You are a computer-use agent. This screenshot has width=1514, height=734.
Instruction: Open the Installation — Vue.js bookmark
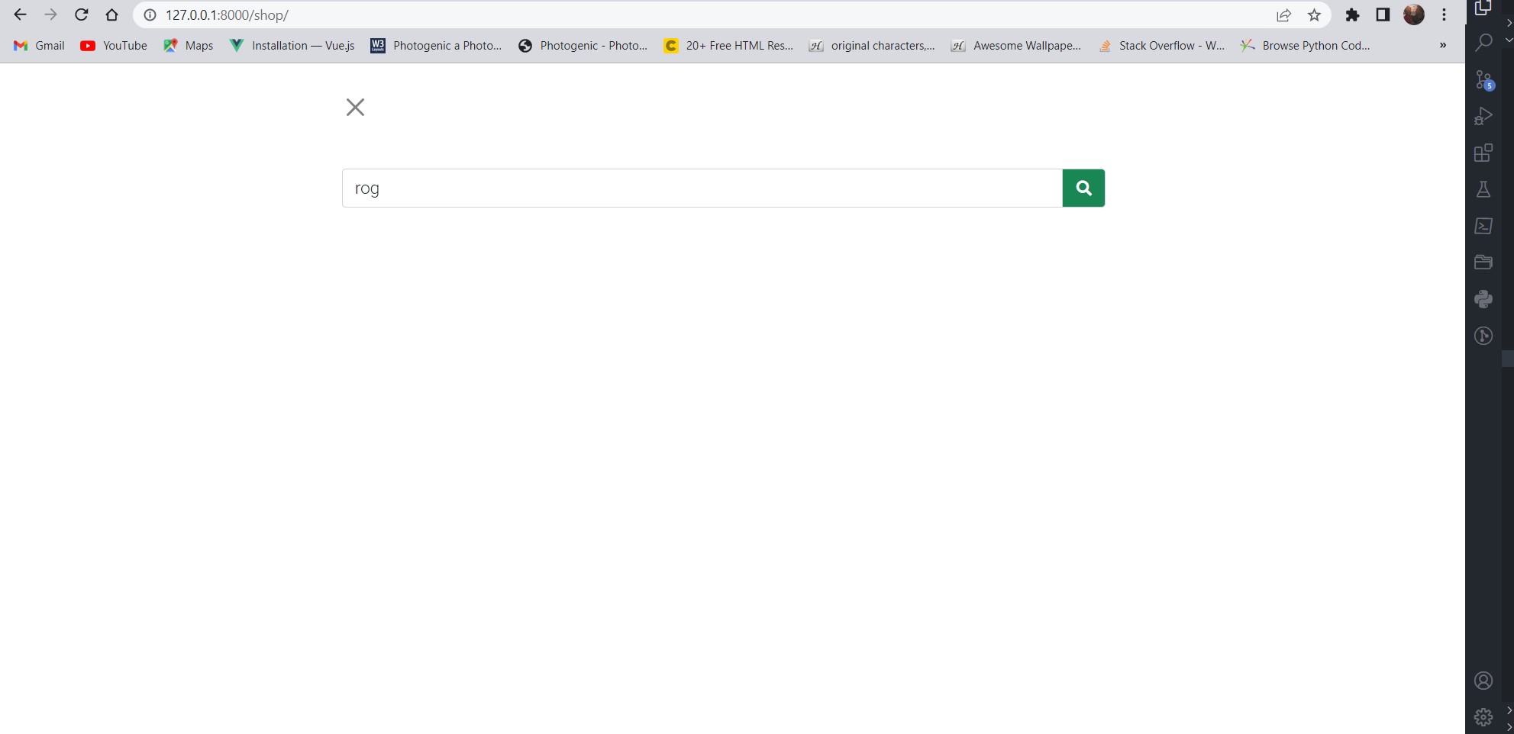[x=292, y=46]
